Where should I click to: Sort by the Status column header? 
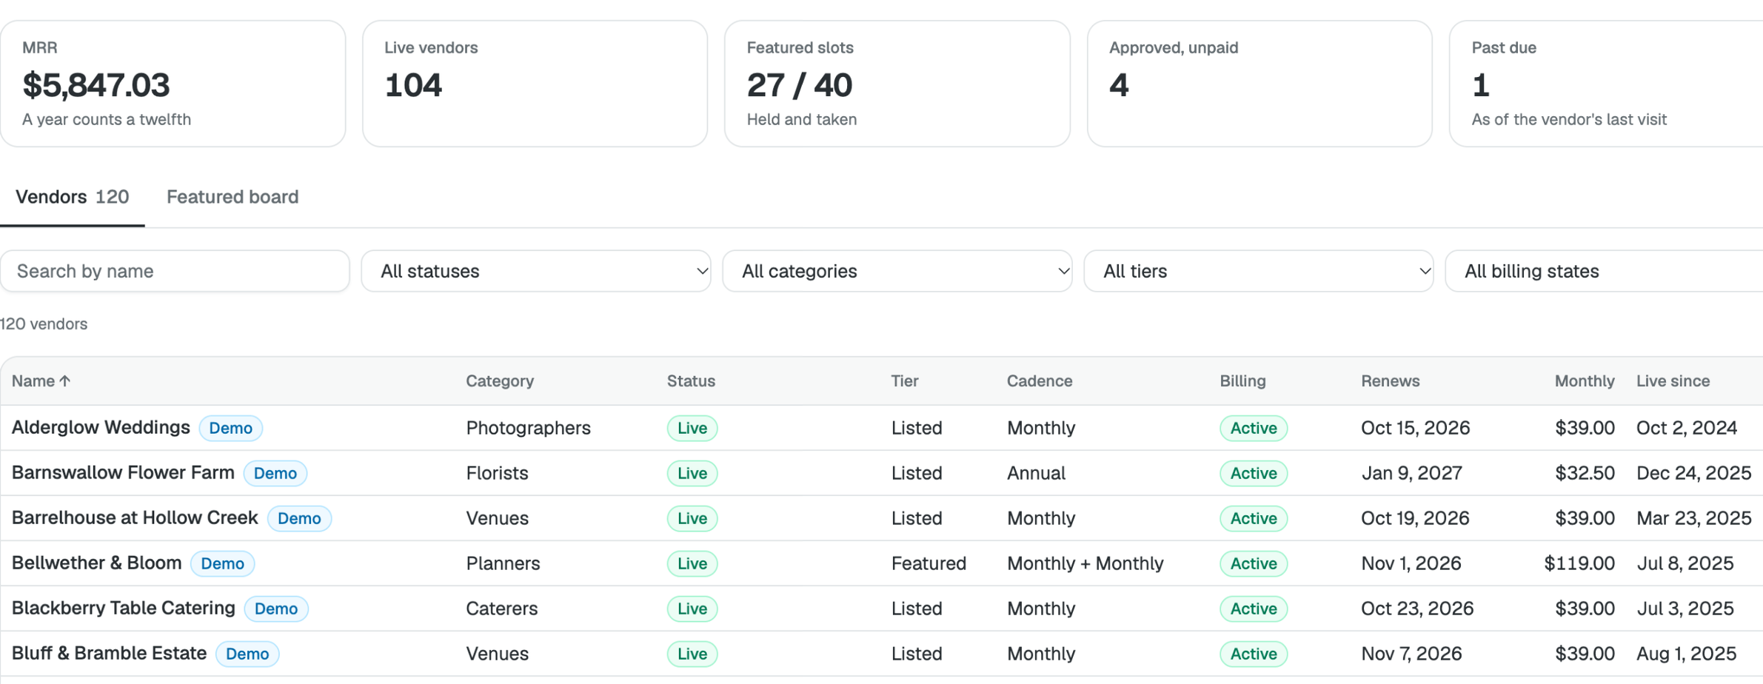691,381
